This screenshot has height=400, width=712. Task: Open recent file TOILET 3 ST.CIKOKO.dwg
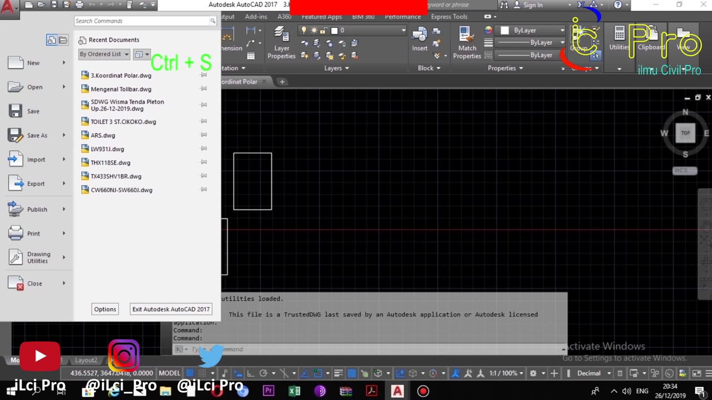pos(123,122)
